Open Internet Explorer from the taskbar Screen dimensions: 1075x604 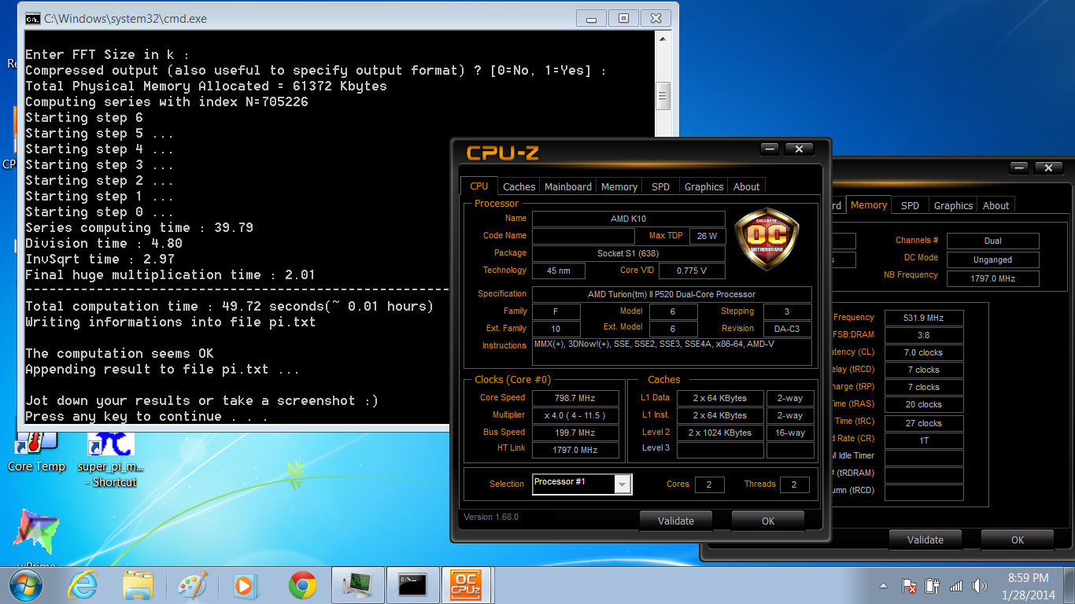[82, 585]
